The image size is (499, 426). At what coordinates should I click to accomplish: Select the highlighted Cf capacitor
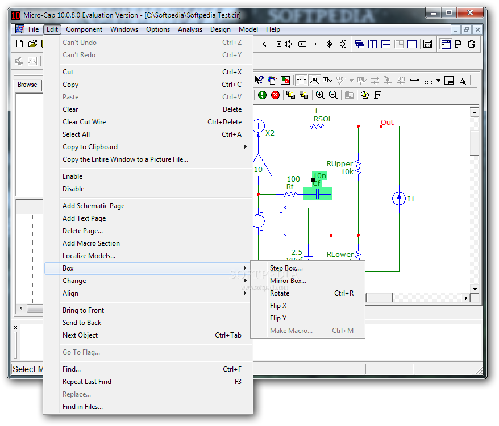coord(317,193)
